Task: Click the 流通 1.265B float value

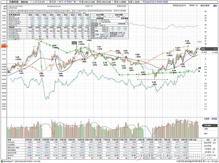Action: pos(133,2)
